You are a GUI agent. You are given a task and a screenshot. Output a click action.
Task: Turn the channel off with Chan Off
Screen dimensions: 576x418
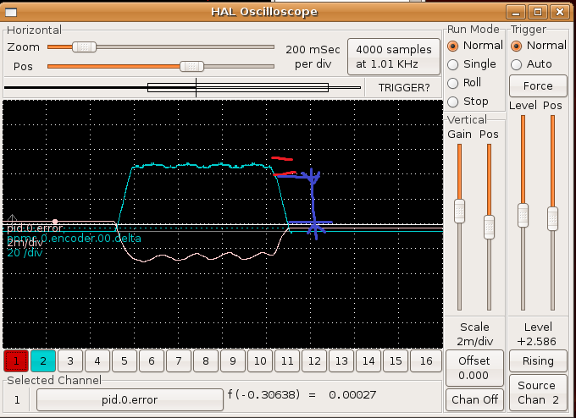pyautogui.click(x=474, y=399)
